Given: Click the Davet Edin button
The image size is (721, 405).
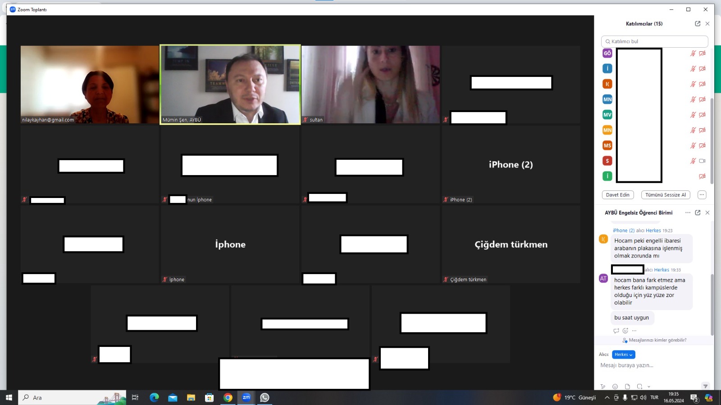Looking at the screenshot, I should [x=618, y=194].
